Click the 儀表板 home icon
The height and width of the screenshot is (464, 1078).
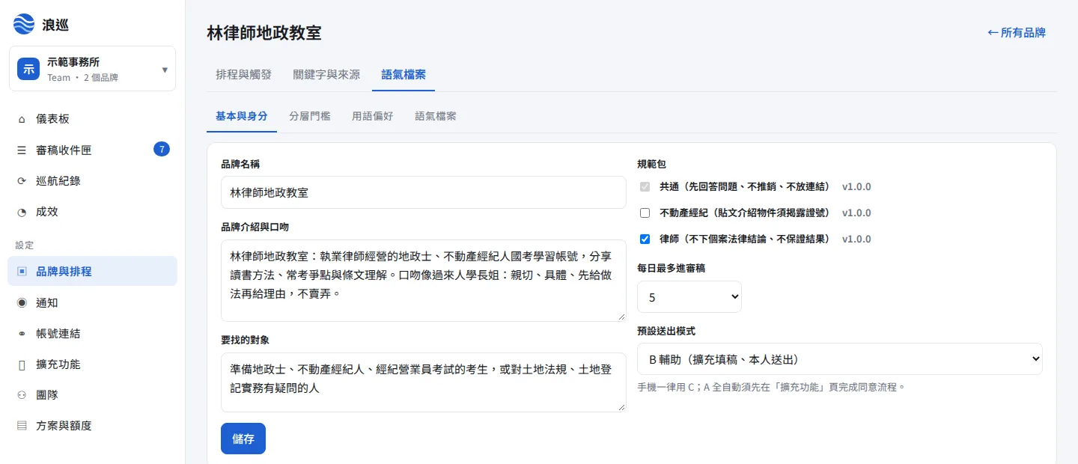point(22,119)
